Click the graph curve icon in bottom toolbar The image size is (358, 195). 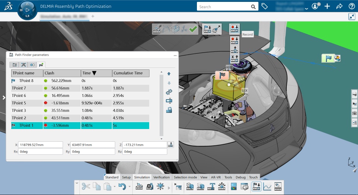tap(267, 186)
